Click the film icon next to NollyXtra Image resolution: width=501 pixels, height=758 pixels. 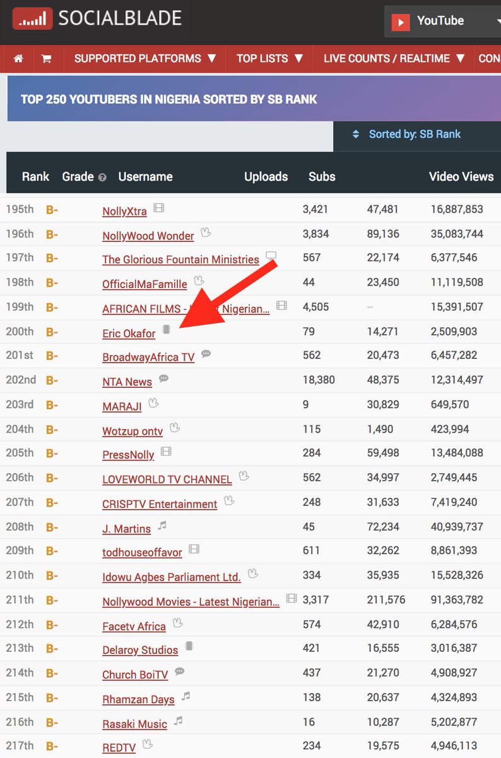tap(158, 208)
